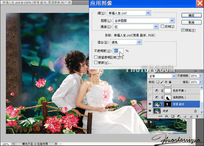Click the mask link icon on 选取颜色 1
The width and height of the screenshot is (204, 146).
pyautogui.click(x=162, y=97)
